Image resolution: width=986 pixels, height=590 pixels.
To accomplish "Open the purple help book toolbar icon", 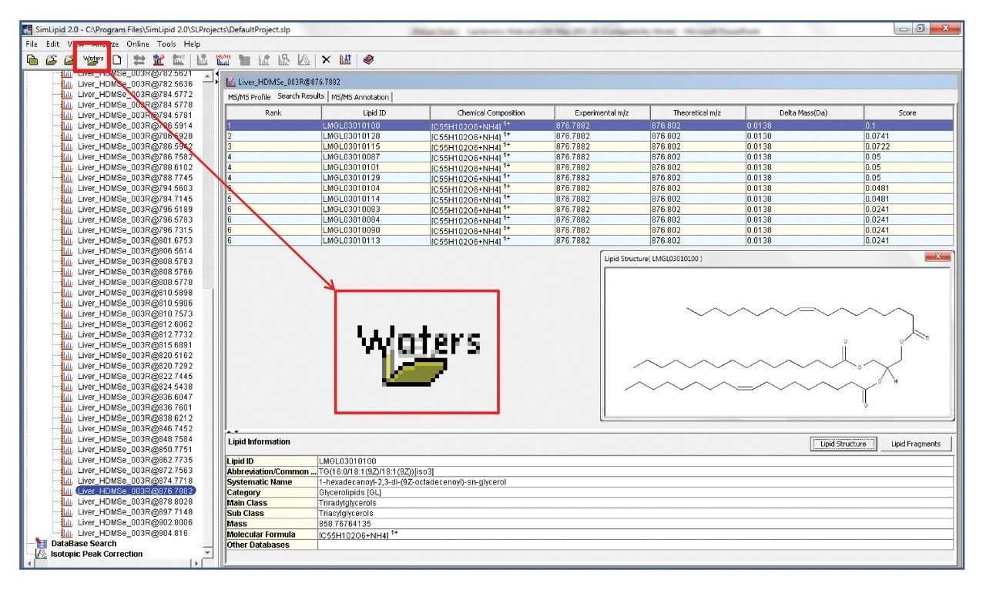I will coord(368,59).
